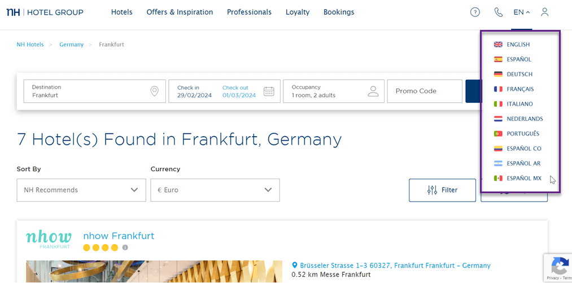Click the Occupancy 1 room, 2 adults field
Image resolution: width=572 pixels, height=283 pixels.
tap(333, 92)
